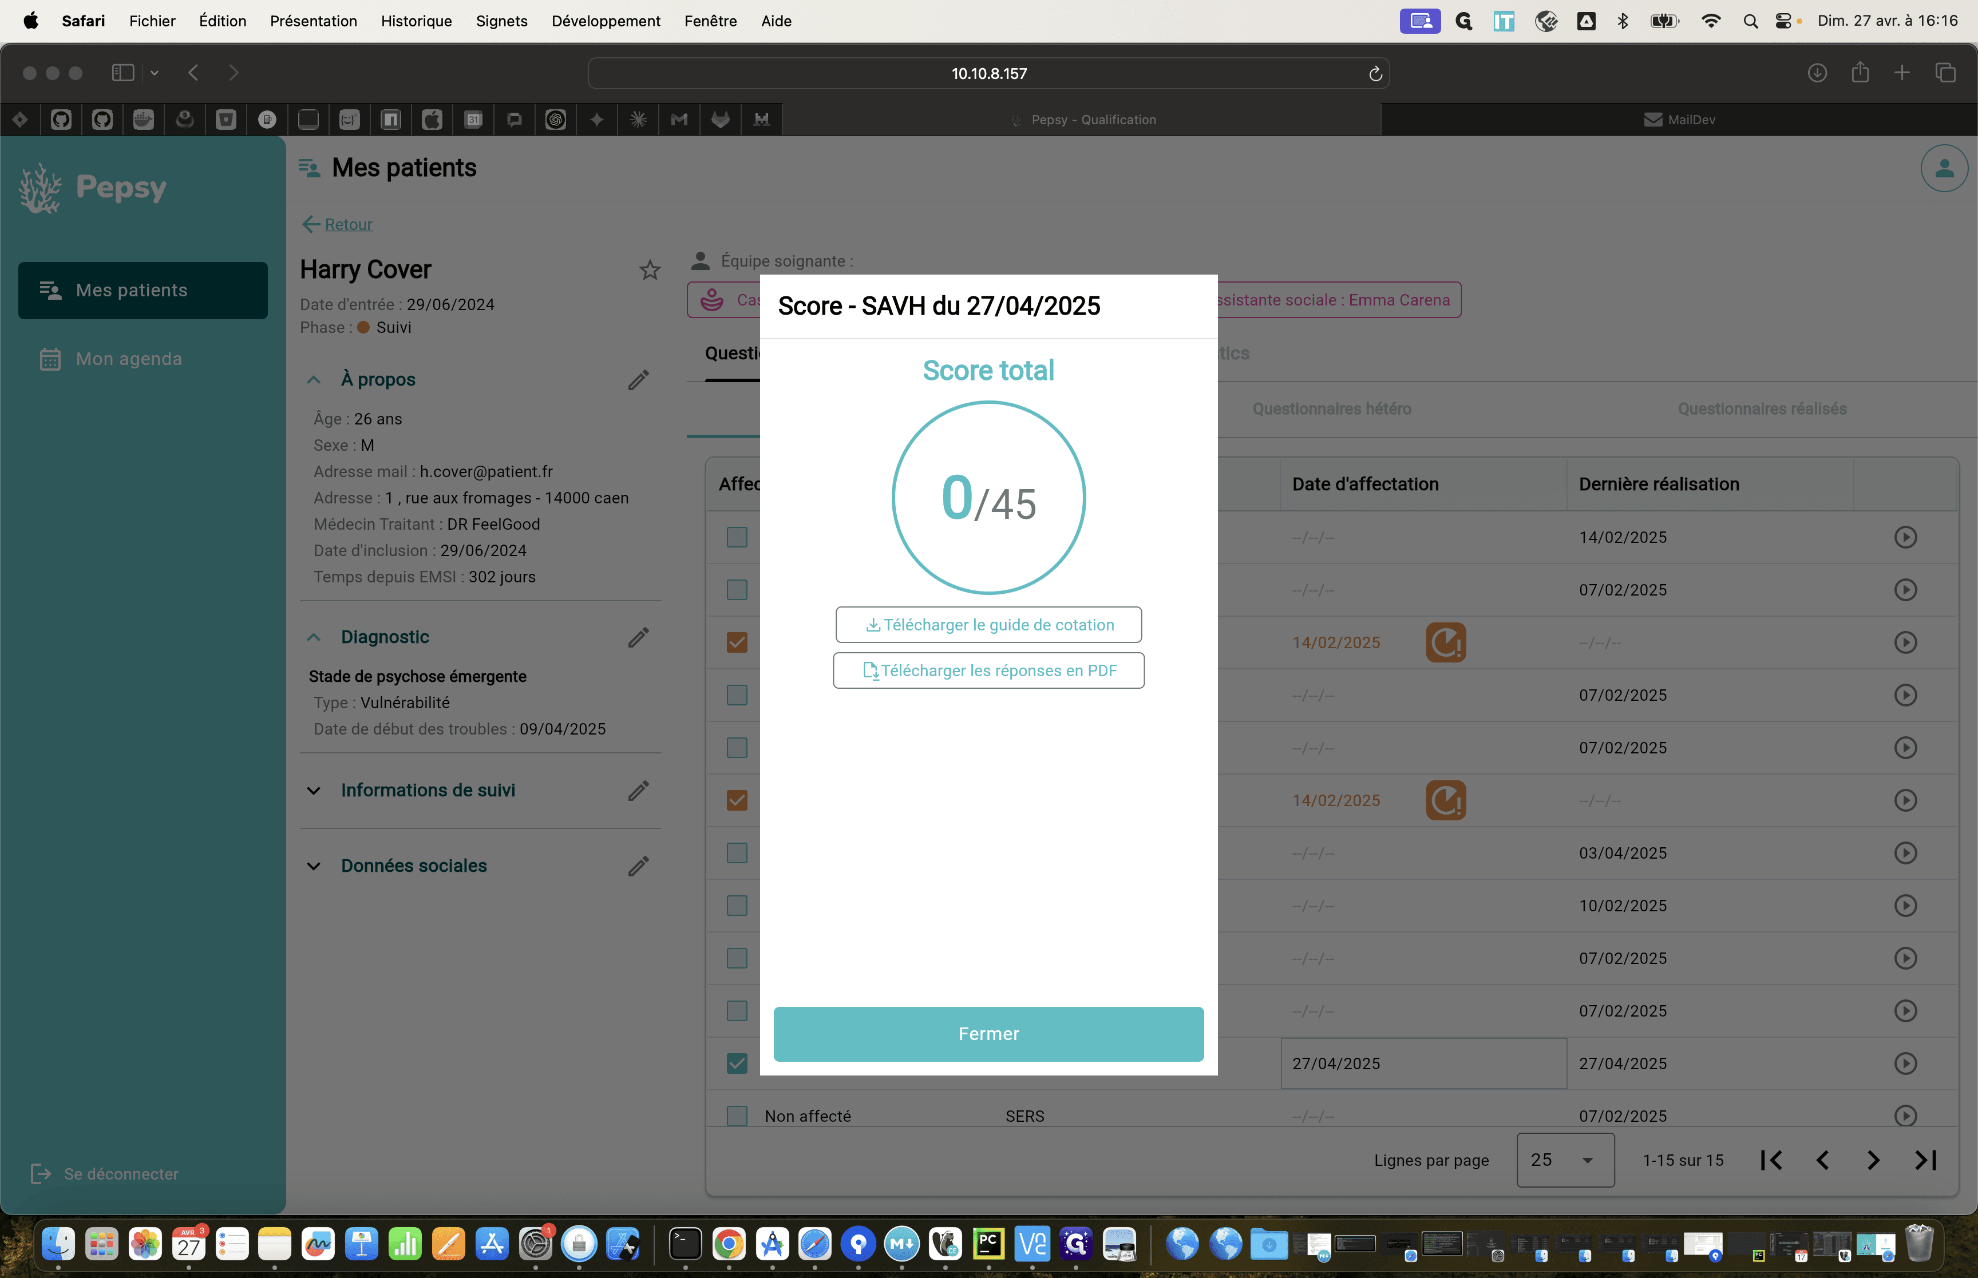The height and width of the screenshot is (1278, 1978).
Task: Edit Données sociales pencil icon
Action: [x=638, y=866]
